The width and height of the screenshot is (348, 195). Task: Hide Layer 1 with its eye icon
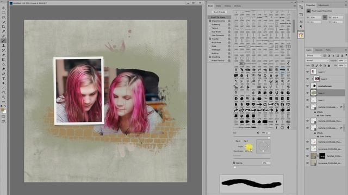(308, 100)
